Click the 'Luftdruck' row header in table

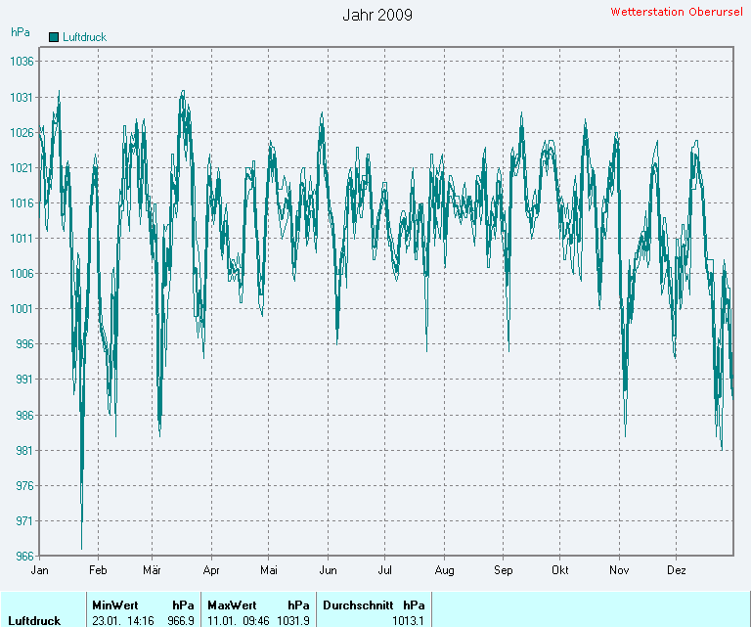(x=34, y=621)
